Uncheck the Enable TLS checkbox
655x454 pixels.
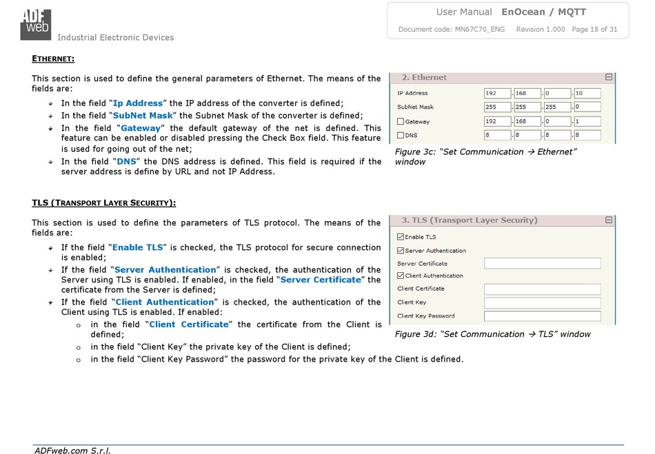401,237
